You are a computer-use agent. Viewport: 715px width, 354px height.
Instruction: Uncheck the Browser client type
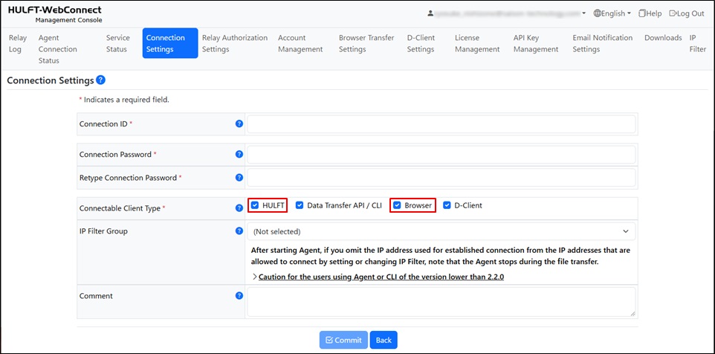pos(397,205)
